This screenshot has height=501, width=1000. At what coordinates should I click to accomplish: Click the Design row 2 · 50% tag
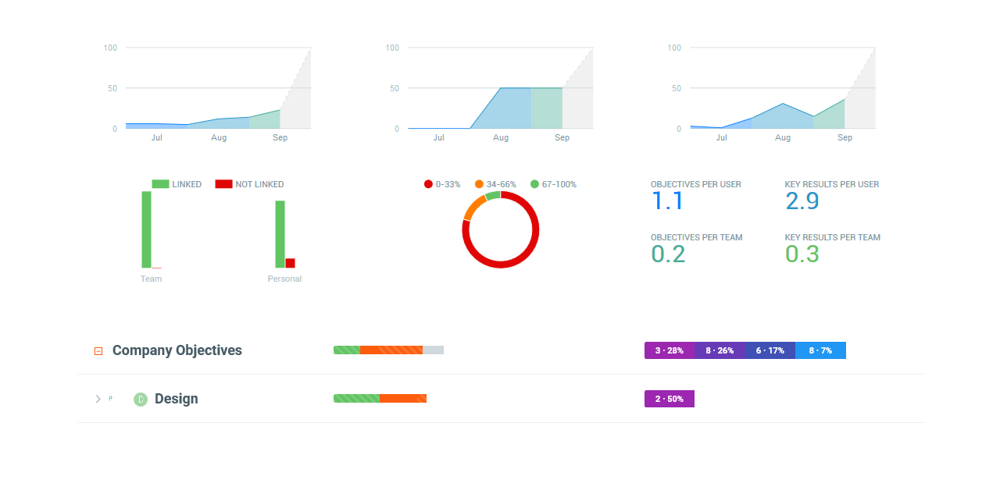point(670,399)
